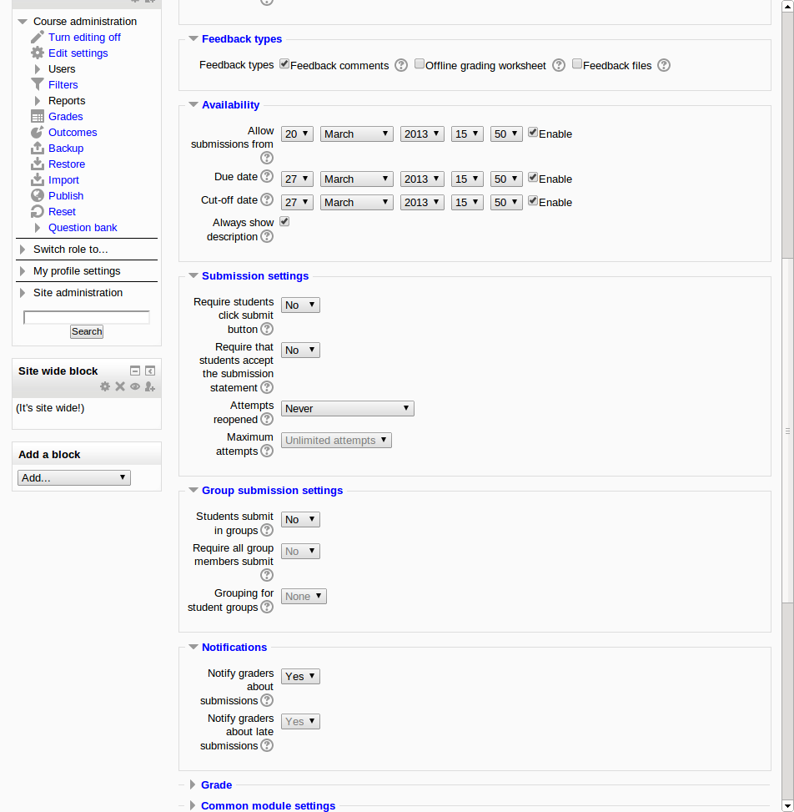Uncheck Always show description
This screenshot has width=794, height=812.
click(284, 221)
